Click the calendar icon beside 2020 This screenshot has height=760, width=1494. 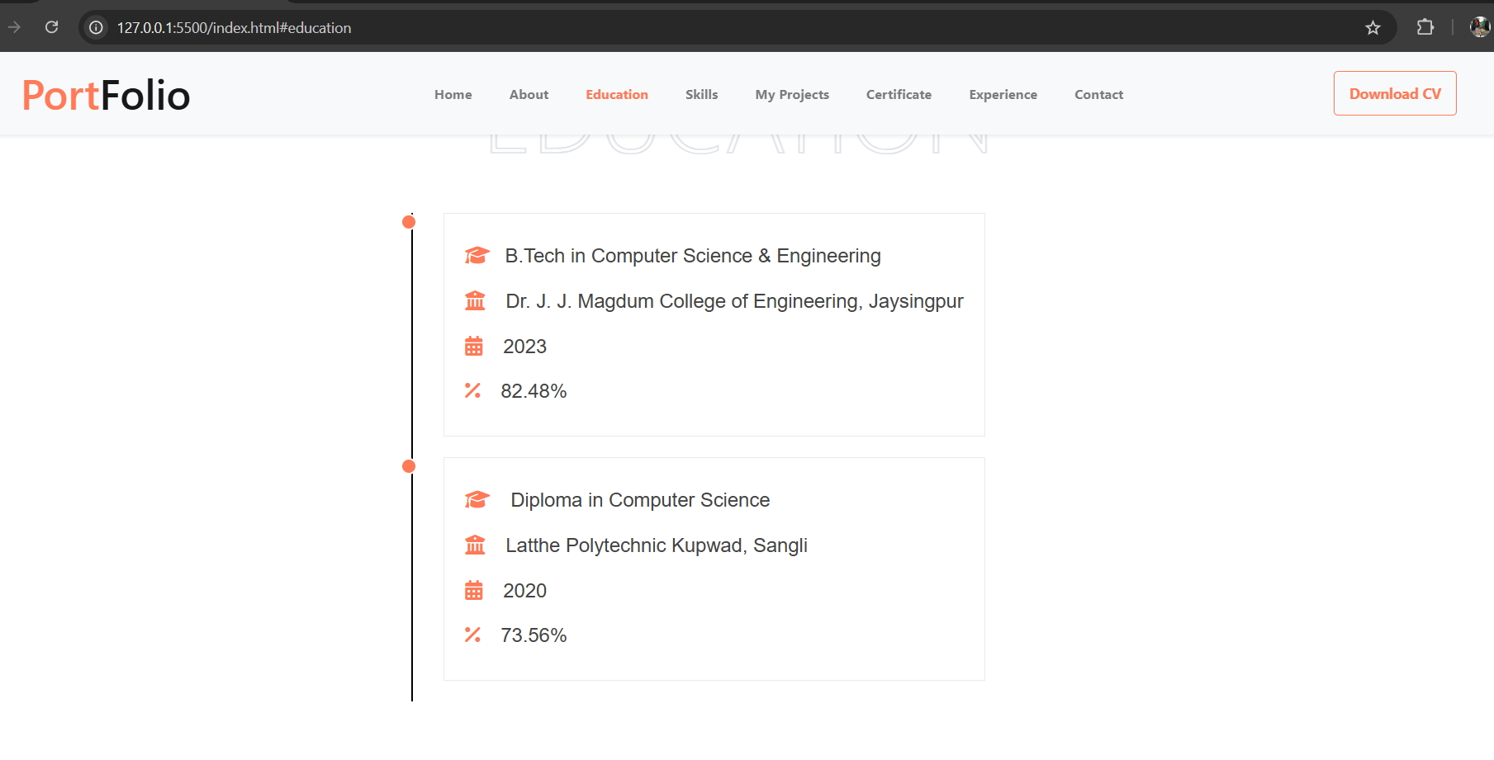pyautogui.click(x=473, y=591)
